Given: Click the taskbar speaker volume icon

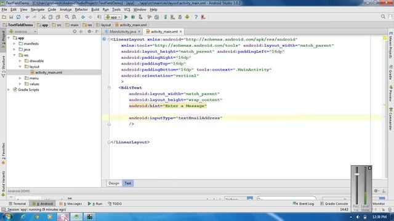Looking at the screenshot, I should [x=358, y=217].
